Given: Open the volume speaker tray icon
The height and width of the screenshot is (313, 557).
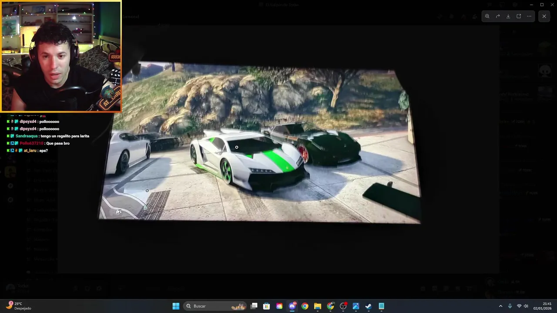Looking at the screenshot, I should point(526,306).
